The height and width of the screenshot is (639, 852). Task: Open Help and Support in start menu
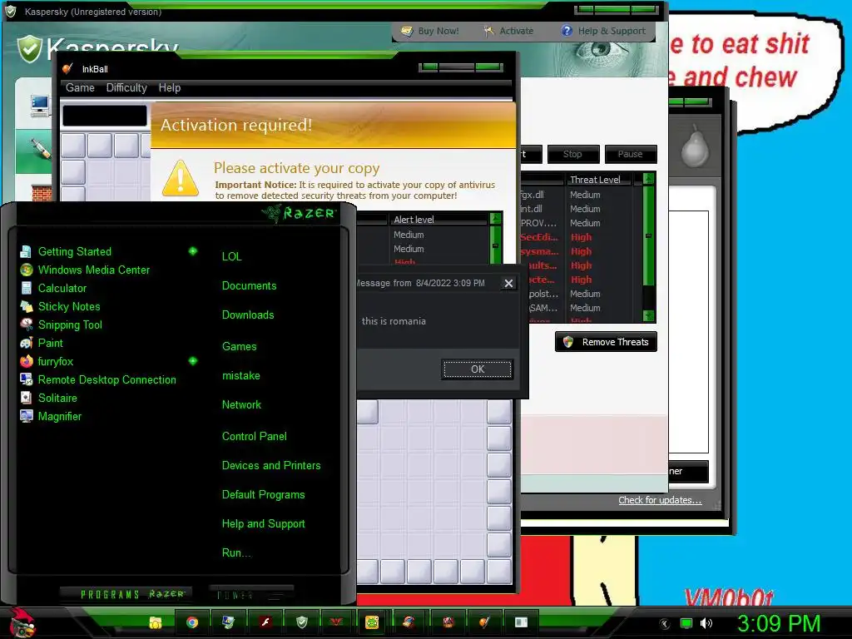pyautogui.click(x=263, y=524)
